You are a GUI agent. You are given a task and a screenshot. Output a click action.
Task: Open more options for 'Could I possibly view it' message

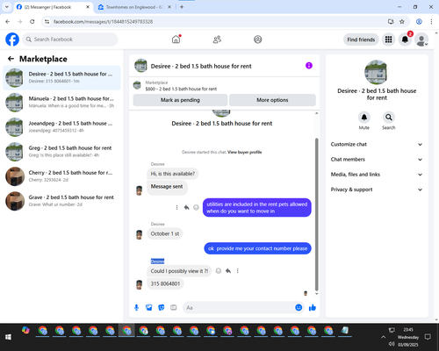point(238,271)
